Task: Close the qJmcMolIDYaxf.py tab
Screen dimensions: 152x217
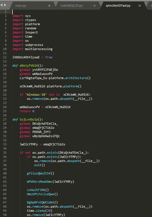Action: point(140,6)
